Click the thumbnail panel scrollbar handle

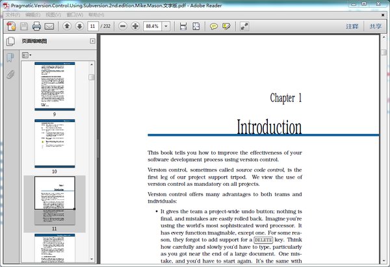click(92, 77)
